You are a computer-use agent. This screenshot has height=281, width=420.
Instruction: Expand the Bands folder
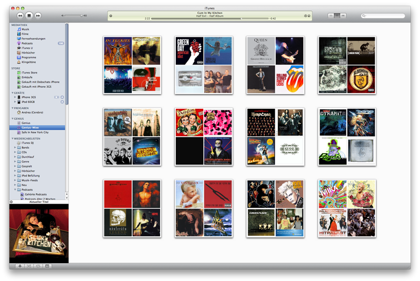pos(15,148)
